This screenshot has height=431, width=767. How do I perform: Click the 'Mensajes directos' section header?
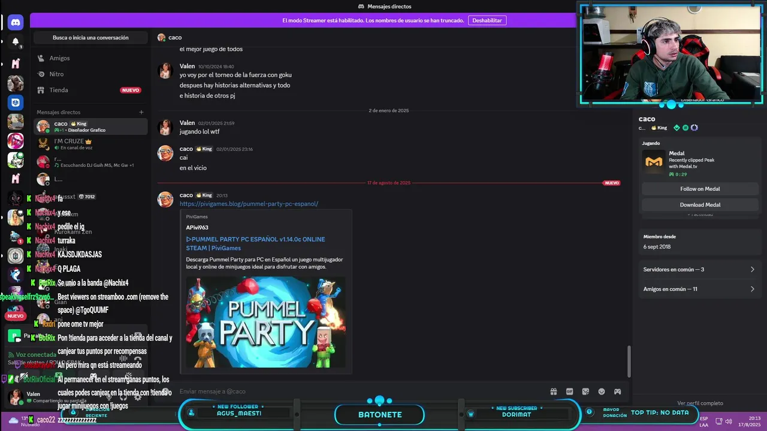click(x=58, y=112)
